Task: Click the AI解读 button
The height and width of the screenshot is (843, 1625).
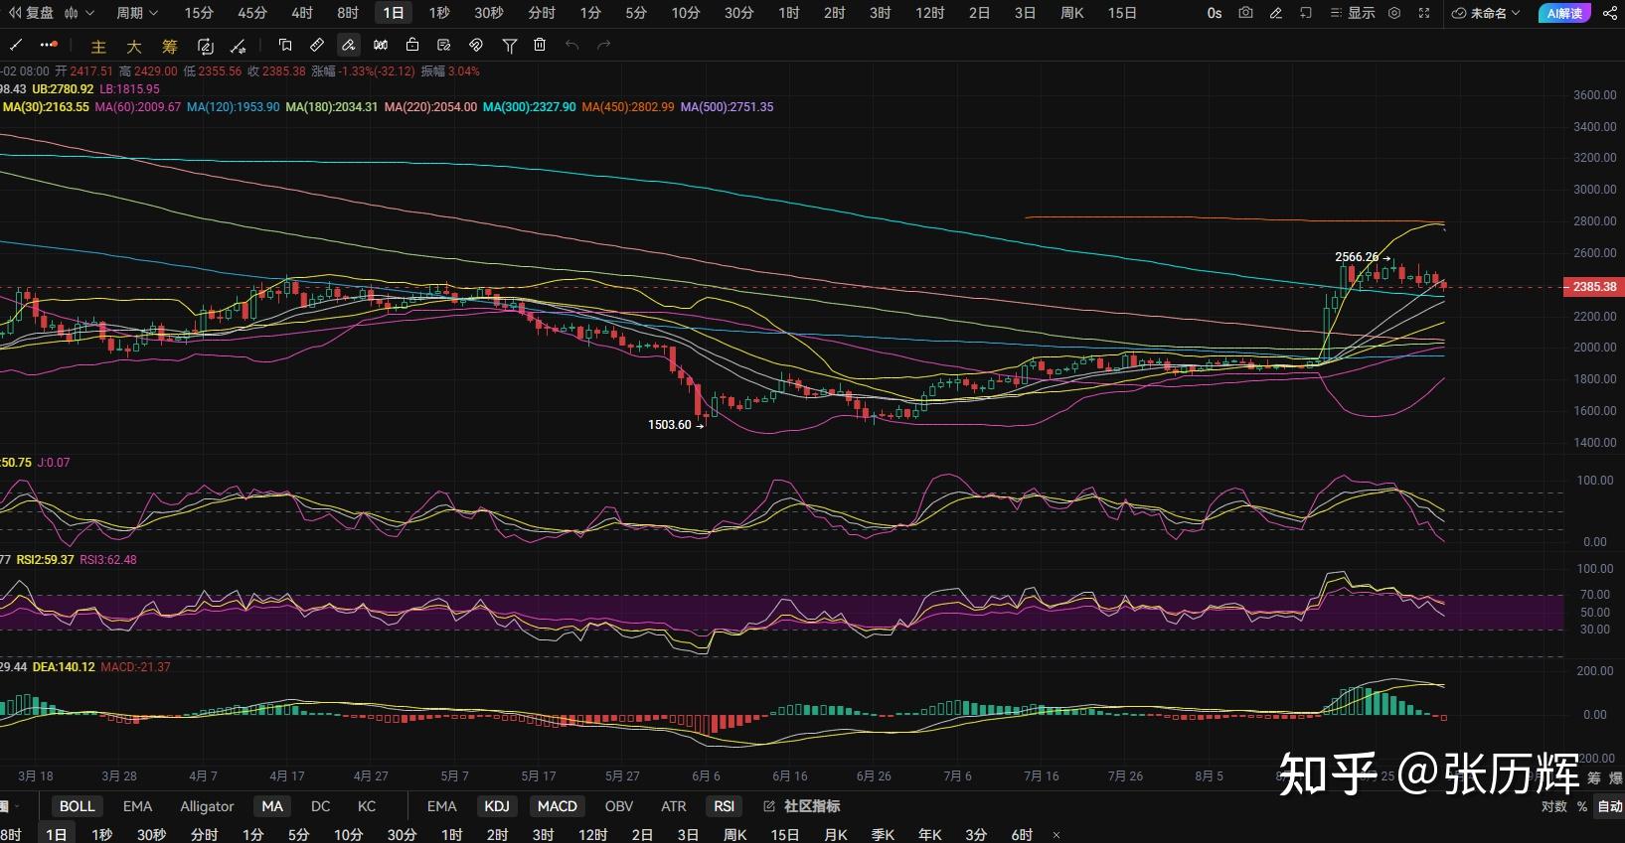Action: pyautogui.click(x=1564, y=13)
